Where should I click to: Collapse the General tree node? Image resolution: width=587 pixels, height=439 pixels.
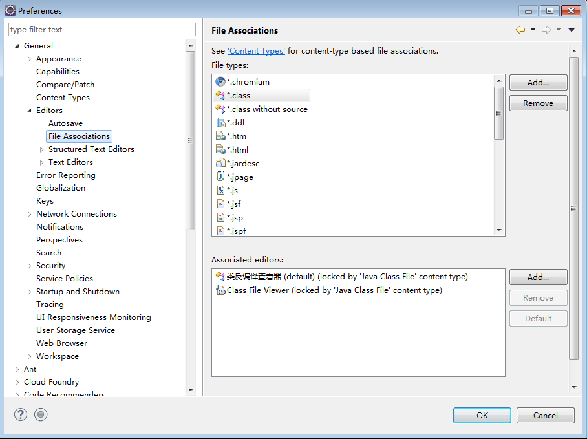tap(17, 46)
